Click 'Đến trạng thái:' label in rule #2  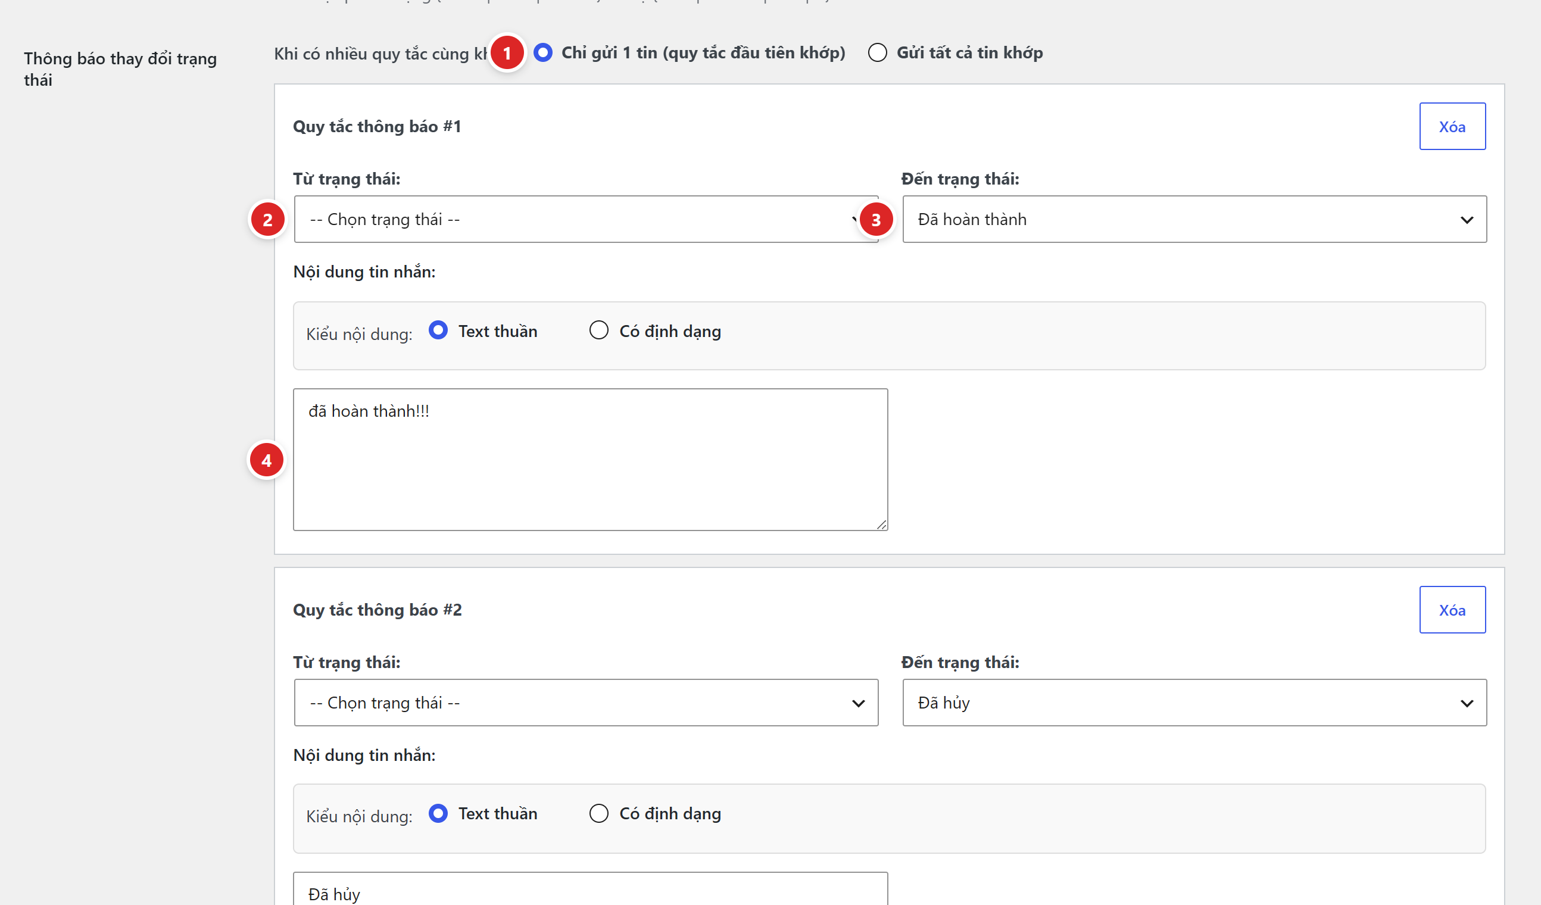point(960,662)
